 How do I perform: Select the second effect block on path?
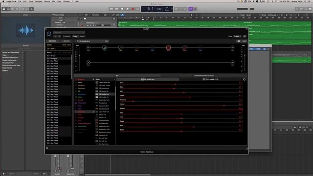click(x=120, y=48)
